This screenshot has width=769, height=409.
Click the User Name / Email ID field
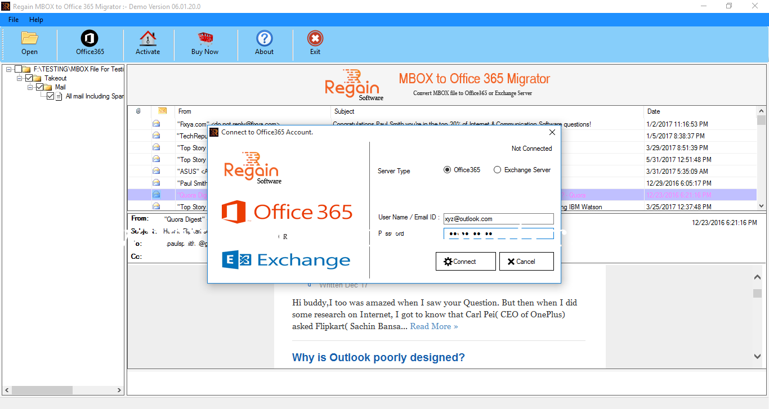click(x=498, y=219)
